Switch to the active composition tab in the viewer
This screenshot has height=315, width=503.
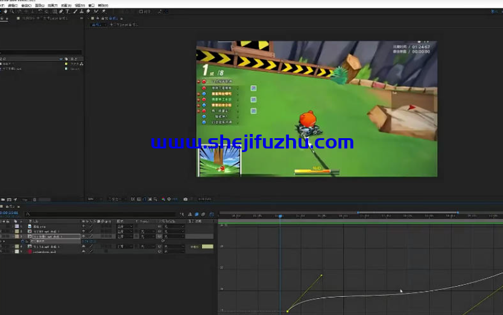pos(97,25)
